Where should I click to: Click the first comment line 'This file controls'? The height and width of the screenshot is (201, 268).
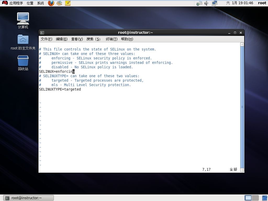tap(97, 49)
